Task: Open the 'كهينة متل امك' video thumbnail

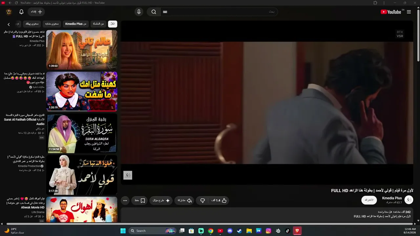Action: coord(82,91)
